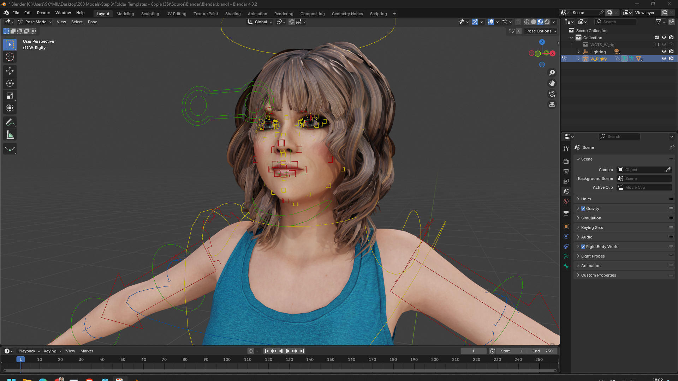The height and width of the screenshot is (381, 678).
Task: Select the Cursor tool in left toolbar
Action: [x=10, y=57]
